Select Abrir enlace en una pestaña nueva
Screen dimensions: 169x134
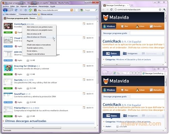pyautogui.click(x=39, y=30)
